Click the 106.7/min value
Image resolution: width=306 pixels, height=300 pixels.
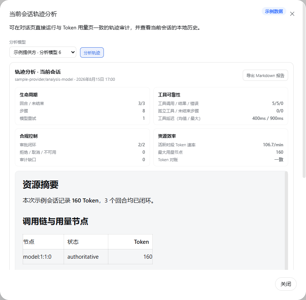[273, 145]
